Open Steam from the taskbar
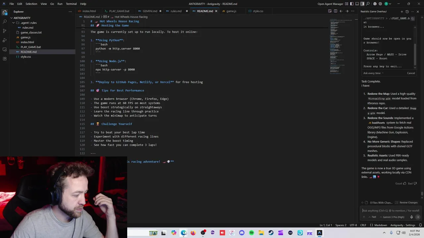Viewport: 424px width, 238px height. (x=271, y=233)
